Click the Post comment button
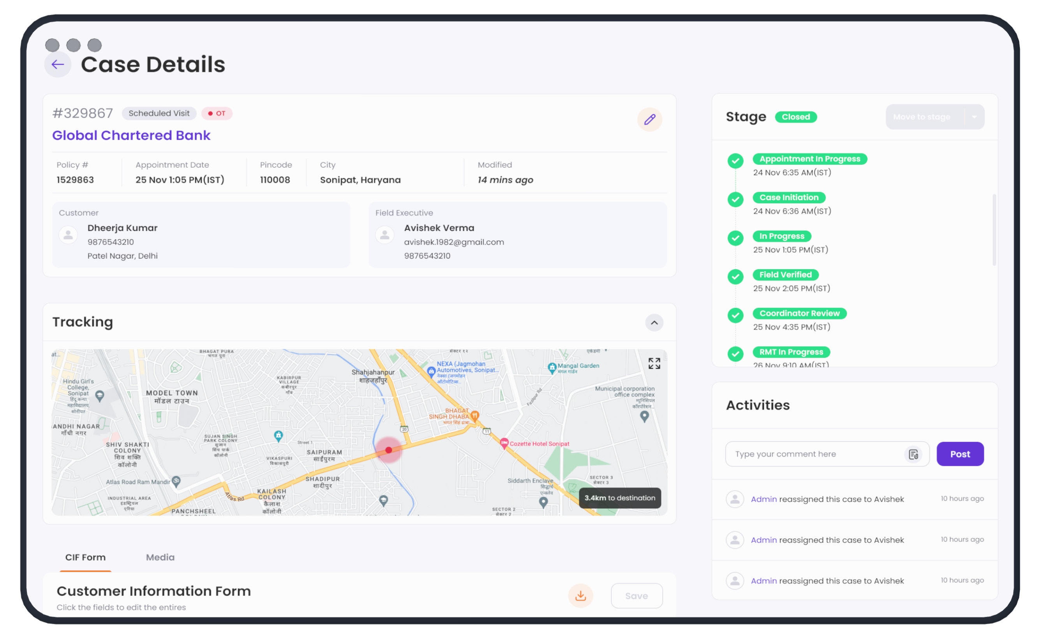This screenshot has height=639, width=1044. pos(960,454)
